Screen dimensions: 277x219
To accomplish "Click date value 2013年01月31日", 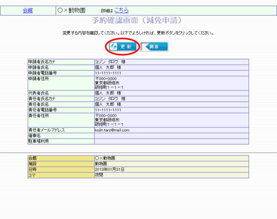I will point(110,169).
